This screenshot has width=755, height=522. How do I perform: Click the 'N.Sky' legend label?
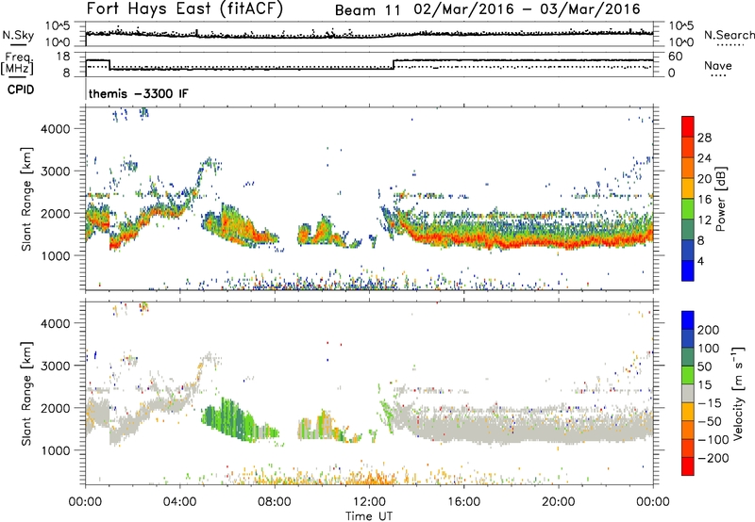click(x=18, y=35)
